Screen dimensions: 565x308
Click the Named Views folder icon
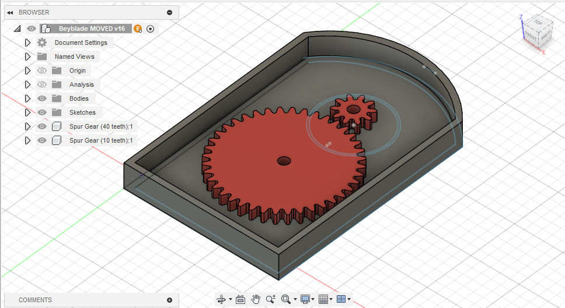(42, 57)
